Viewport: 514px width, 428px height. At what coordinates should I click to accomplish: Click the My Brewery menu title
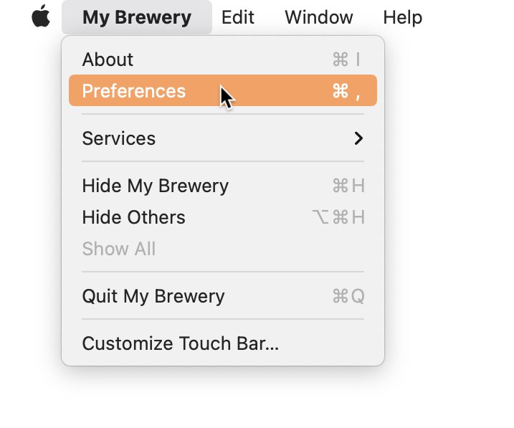[x=137, y=17]
